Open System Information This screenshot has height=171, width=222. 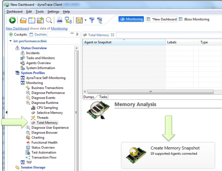pos(40,68)
